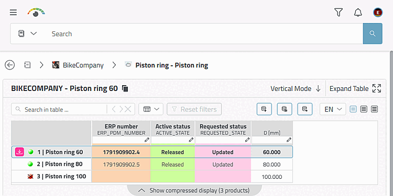
Task: Open the table columns dropdown
Action: click(x=151, y=109)
